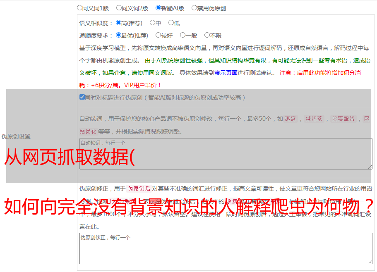Image resolution: width=377 pixels, height=272 pixels.
Task: Set 通顺度要求 to 最优(推荐)
Action: 118,35
